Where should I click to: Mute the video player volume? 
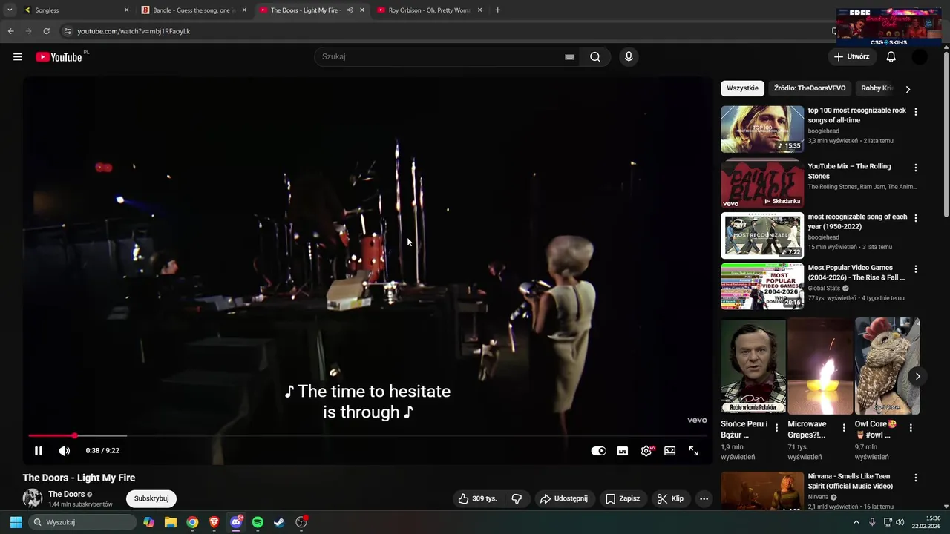[x=65, y=451]
